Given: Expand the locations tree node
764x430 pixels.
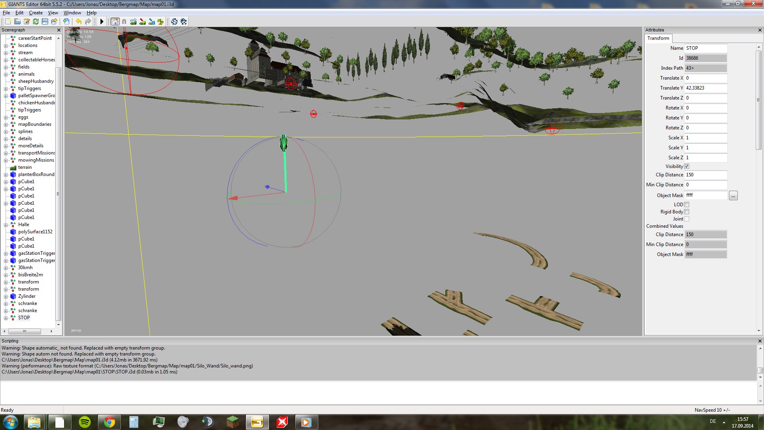Looking at the screenshot, I should tap(6, 46).
